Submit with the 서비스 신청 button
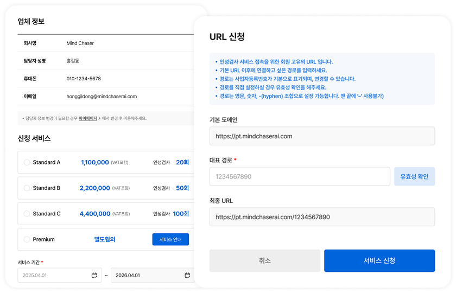This screenshot has width=456, height=293. pyautogui.click(x=379, y=260)
